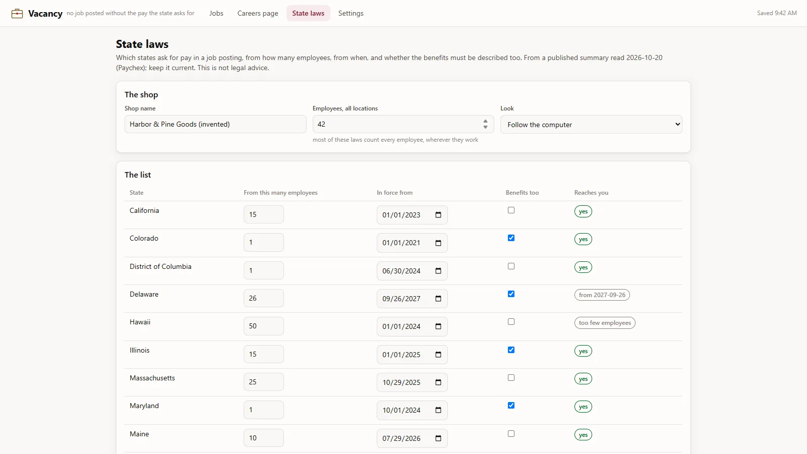
Task: Click the 'from 2027-09-26' badge
Action: (x=602, y=295)
